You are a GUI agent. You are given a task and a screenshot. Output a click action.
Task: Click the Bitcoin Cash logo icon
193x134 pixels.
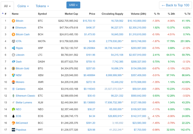point(13,34)
